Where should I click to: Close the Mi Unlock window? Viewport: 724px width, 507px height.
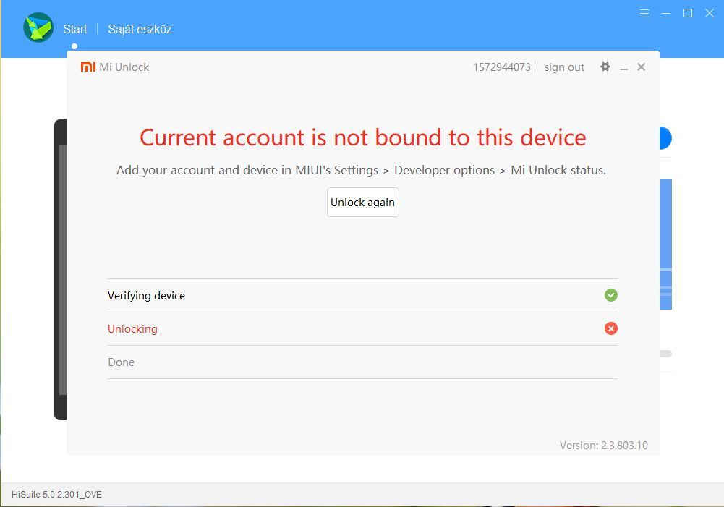click(x=641, y=67)
